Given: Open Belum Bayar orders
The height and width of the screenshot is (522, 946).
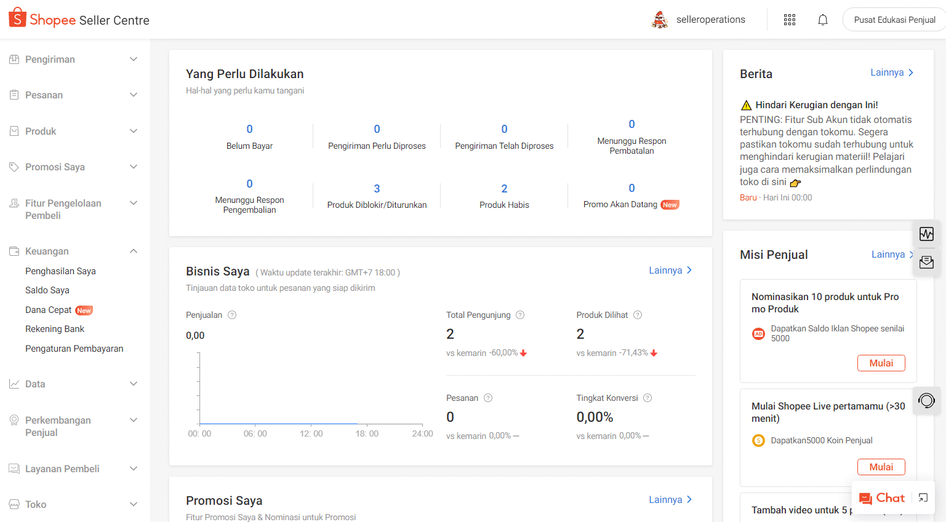Looking at the screenshot, I should (x=249, y=137).
